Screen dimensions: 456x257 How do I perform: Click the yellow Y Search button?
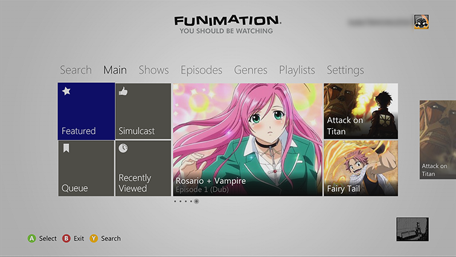tap(94, 238)
